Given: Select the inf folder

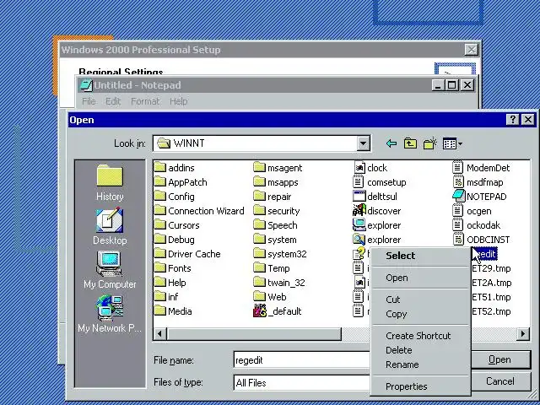Looking at the screenshot, I should click(x=166, y=297).
